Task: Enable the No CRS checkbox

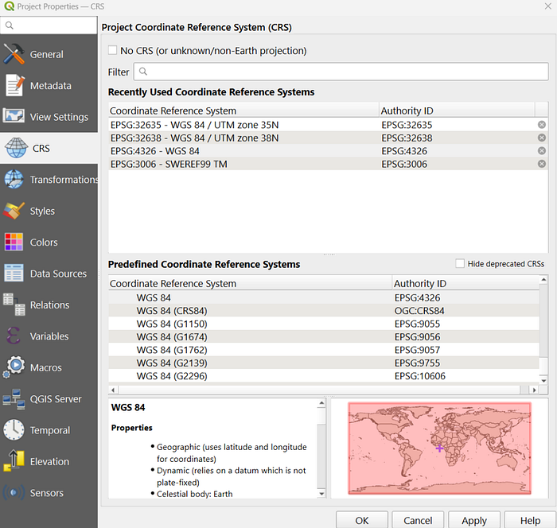Action: click(x=113, y=50)
